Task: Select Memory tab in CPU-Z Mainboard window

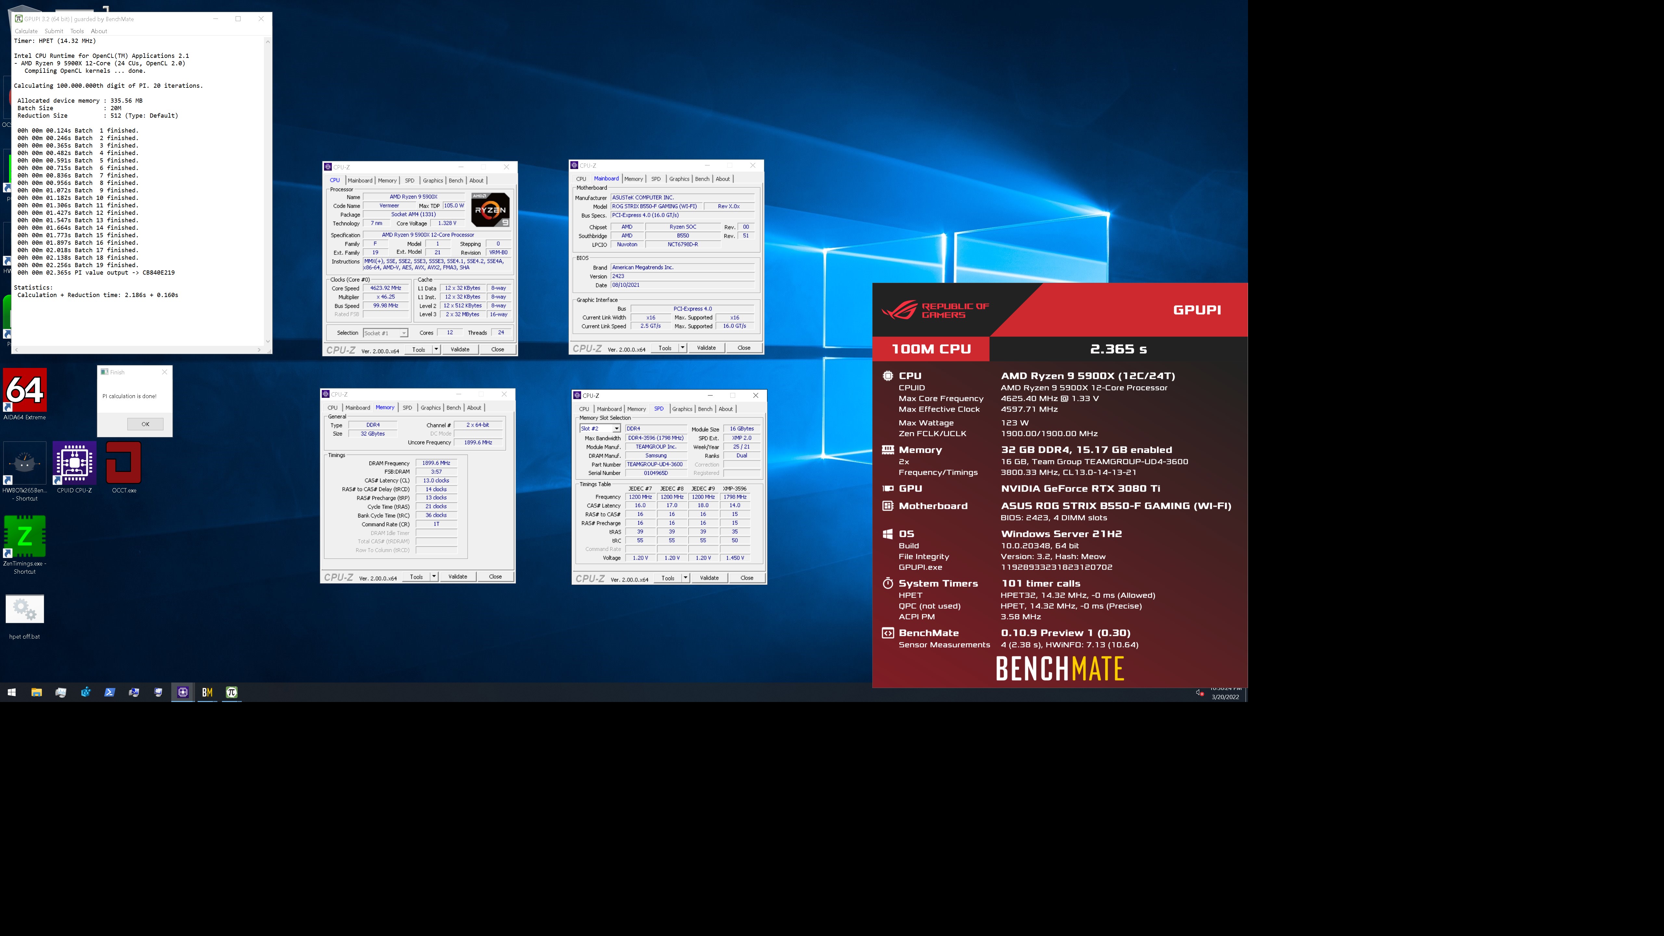Action: click(633, 179)
